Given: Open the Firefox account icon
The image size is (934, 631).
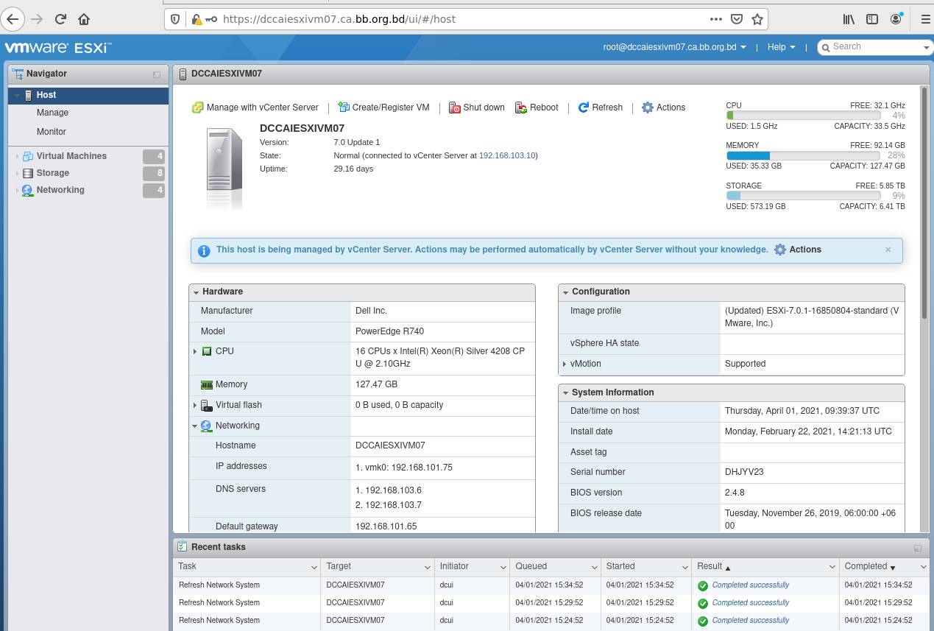Looking at the screenshot, I should coord(896,19).
